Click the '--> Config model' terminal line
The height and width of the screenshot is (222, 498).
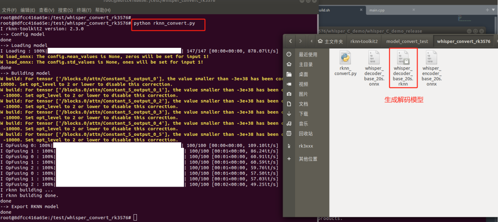[x=23, y=35]
